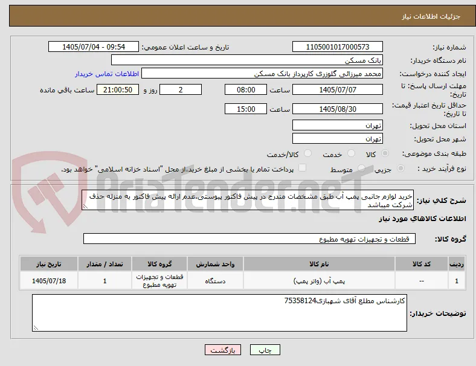Click the شرح کلی نیاز description textarea
The height and width of the screenshot is (366, 476).
(x=248, y=200)
